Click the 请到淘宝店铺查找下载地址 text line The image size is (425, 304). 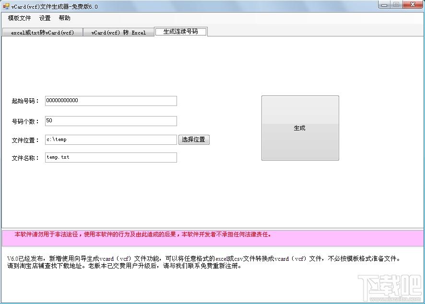[x=124, y=266]
